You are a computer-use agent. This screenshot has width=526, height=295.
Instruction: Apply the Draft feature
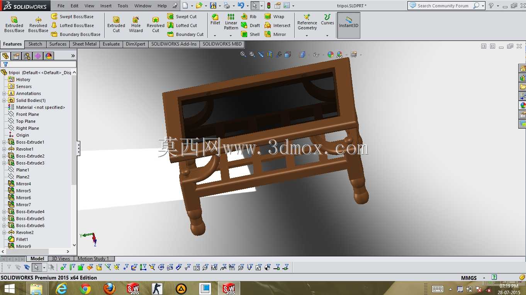tap(250, 25)
